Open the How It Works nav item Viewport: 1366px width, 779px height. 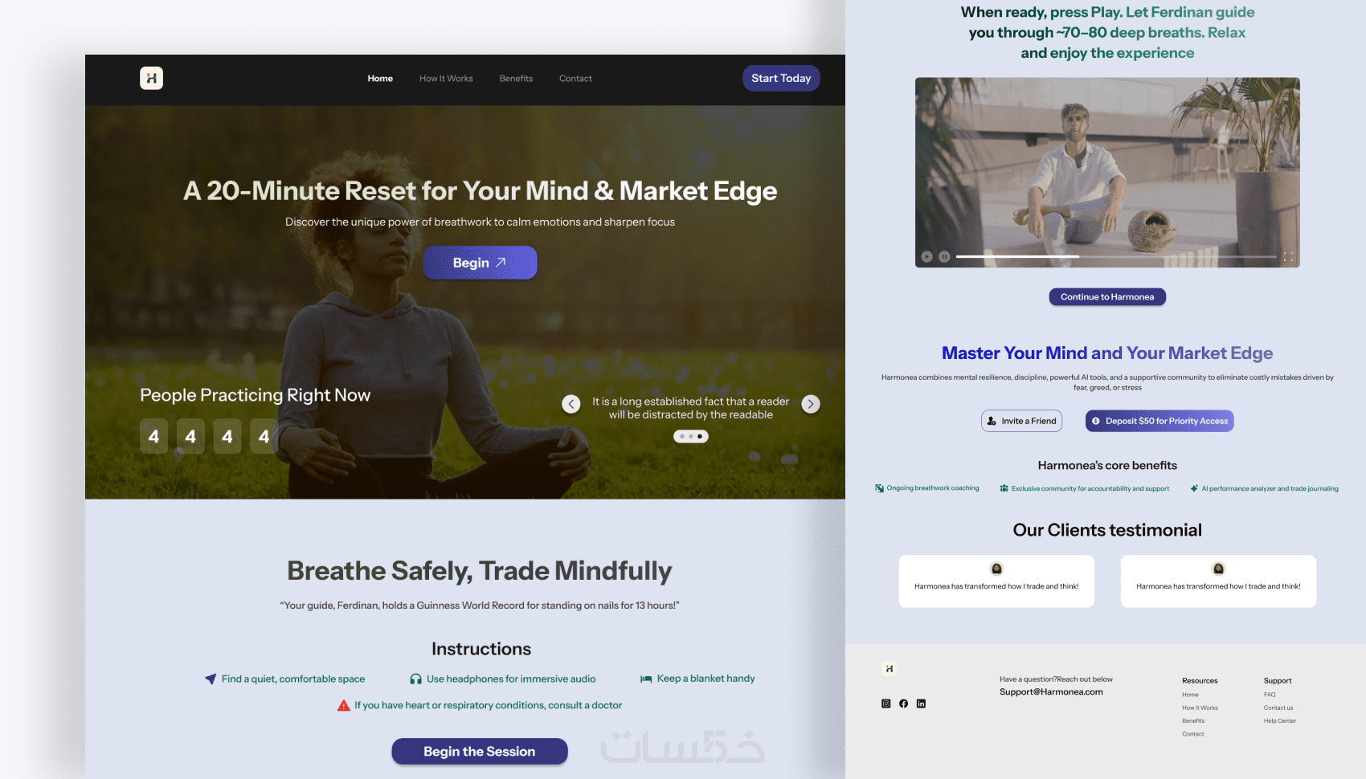(446, 79)
